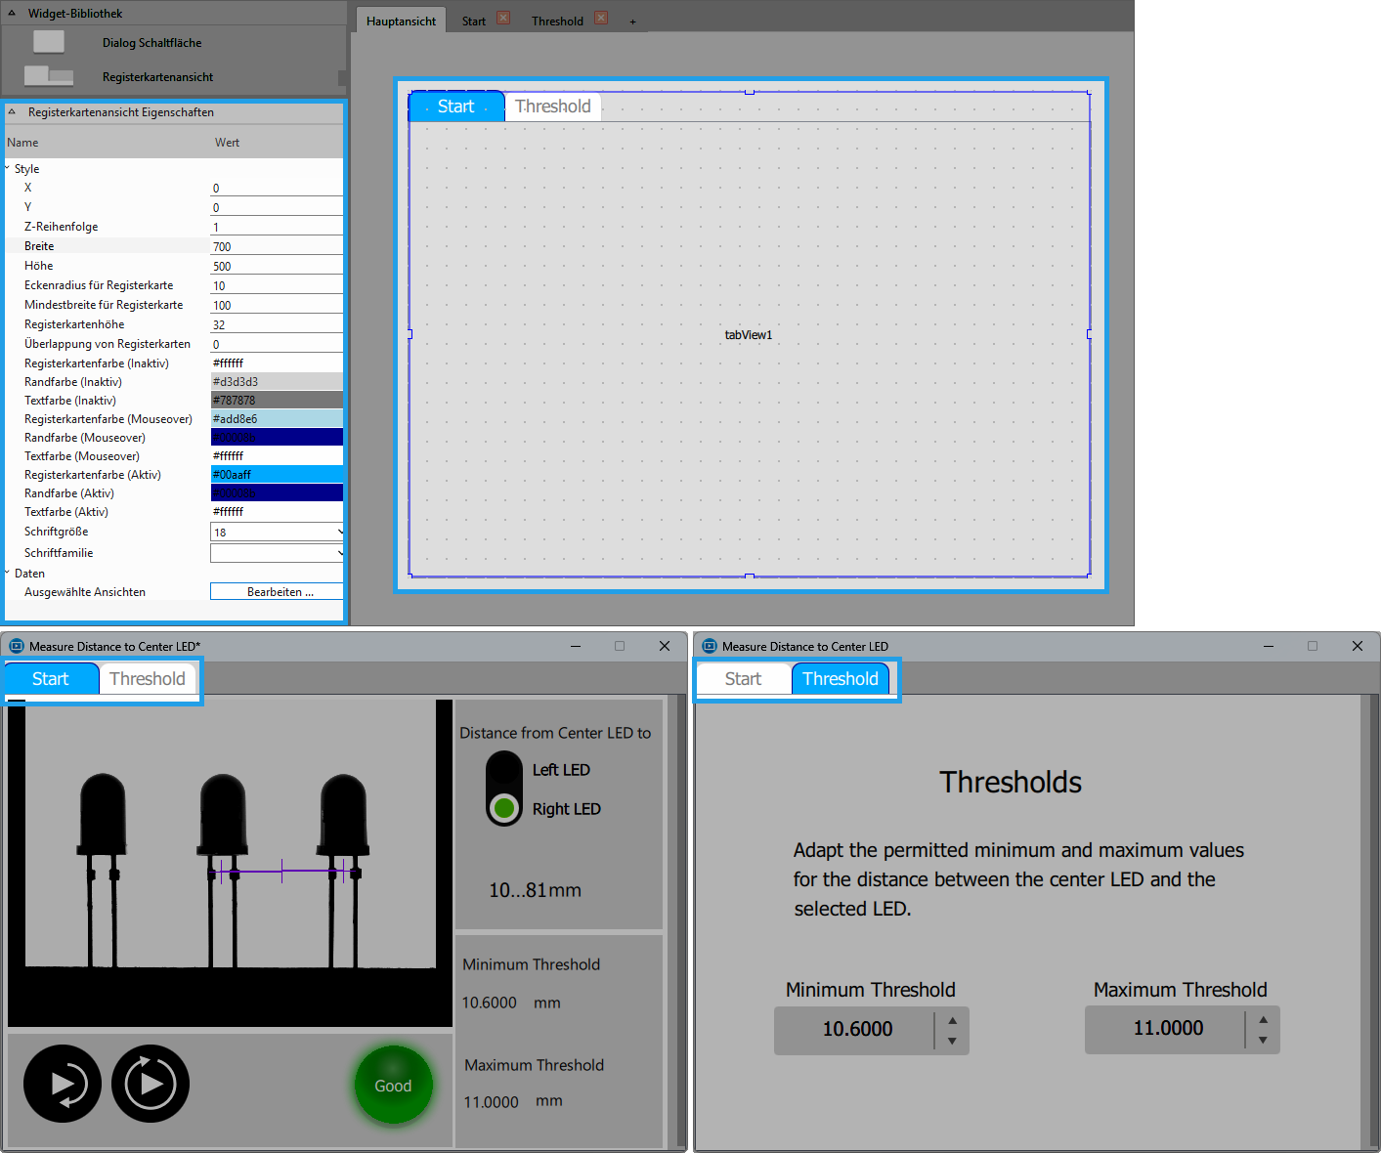Decrease Maximum Threshold with the down arrow
The width and height of the screenshot is (1381, 1153).
click(x=1263, y=1041)
